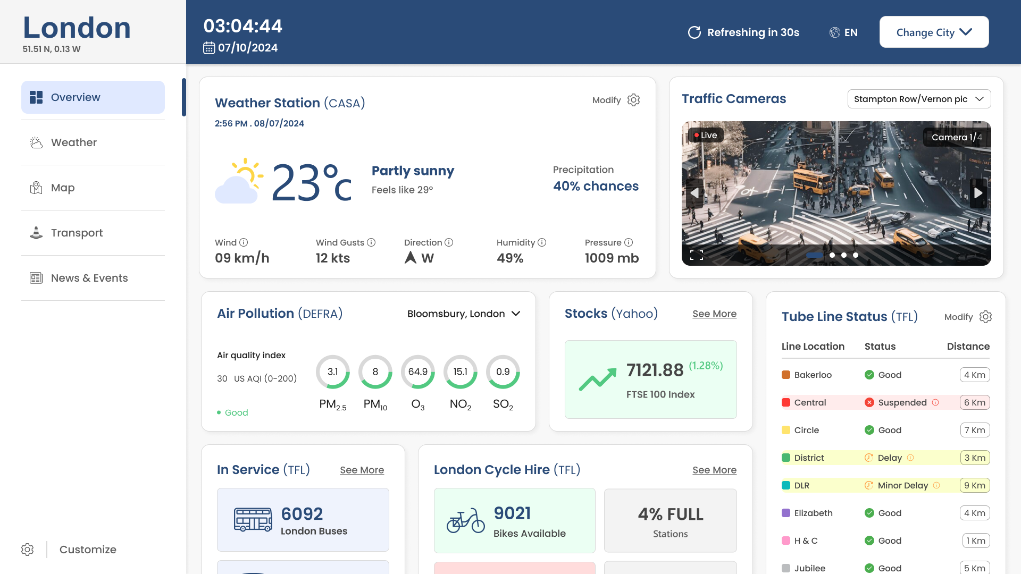The image size is (1021, 574).
Task: Open the Map section from the sidebar
Action: [63, 188]
